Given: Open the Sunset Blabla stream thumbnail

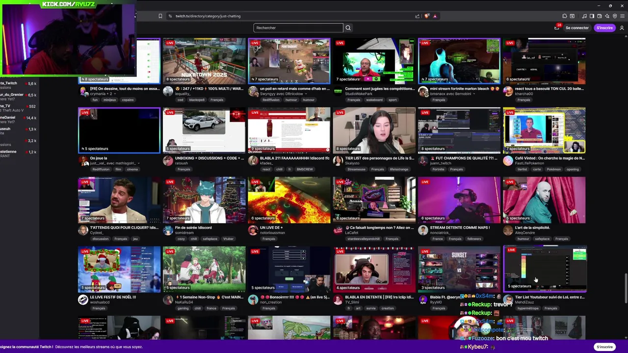Looking at the screenshot, I should (x=459, y=270).
